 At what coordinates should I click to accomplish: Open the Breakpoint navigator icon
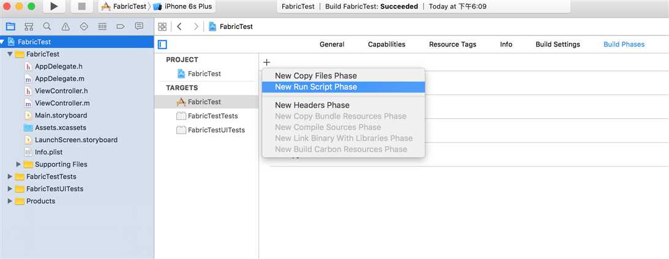pos(121,26)
